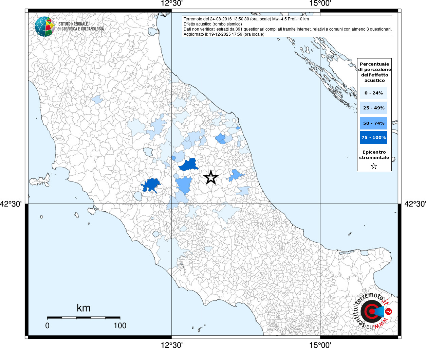This screenshot has width=426, height=348.
Task: Click the bottom 12°30' longitude label
Action: [x=172, y=345]
